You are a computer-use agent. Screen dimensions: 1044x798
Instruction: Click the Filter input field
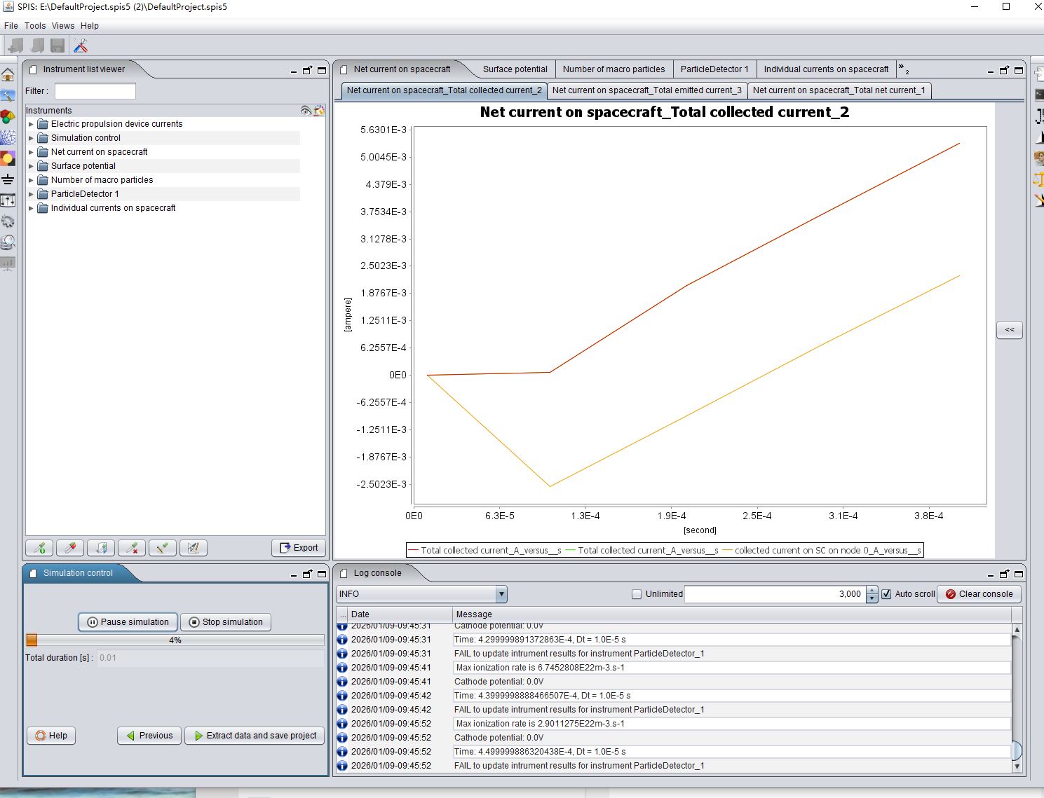(x=95, y=91)
